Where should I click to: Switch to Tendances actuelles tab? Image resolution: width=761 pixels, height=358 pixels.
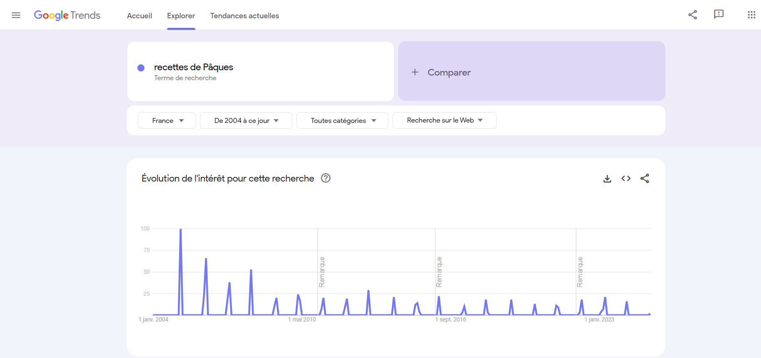(x=244, y=16)
